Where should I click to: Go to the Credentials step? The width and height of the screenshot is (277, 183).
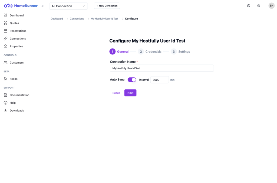(150, 52)
